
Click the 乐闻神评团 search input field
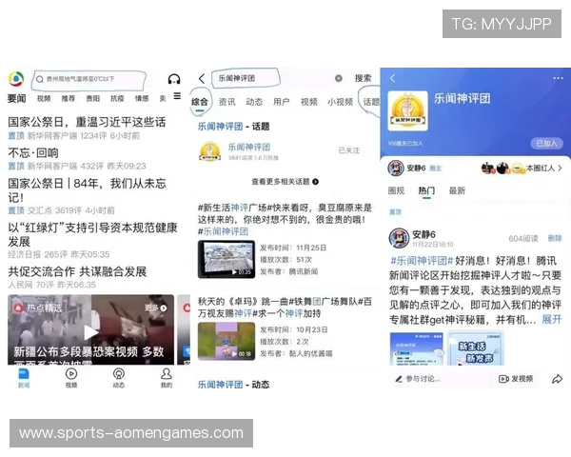(246, 78)
